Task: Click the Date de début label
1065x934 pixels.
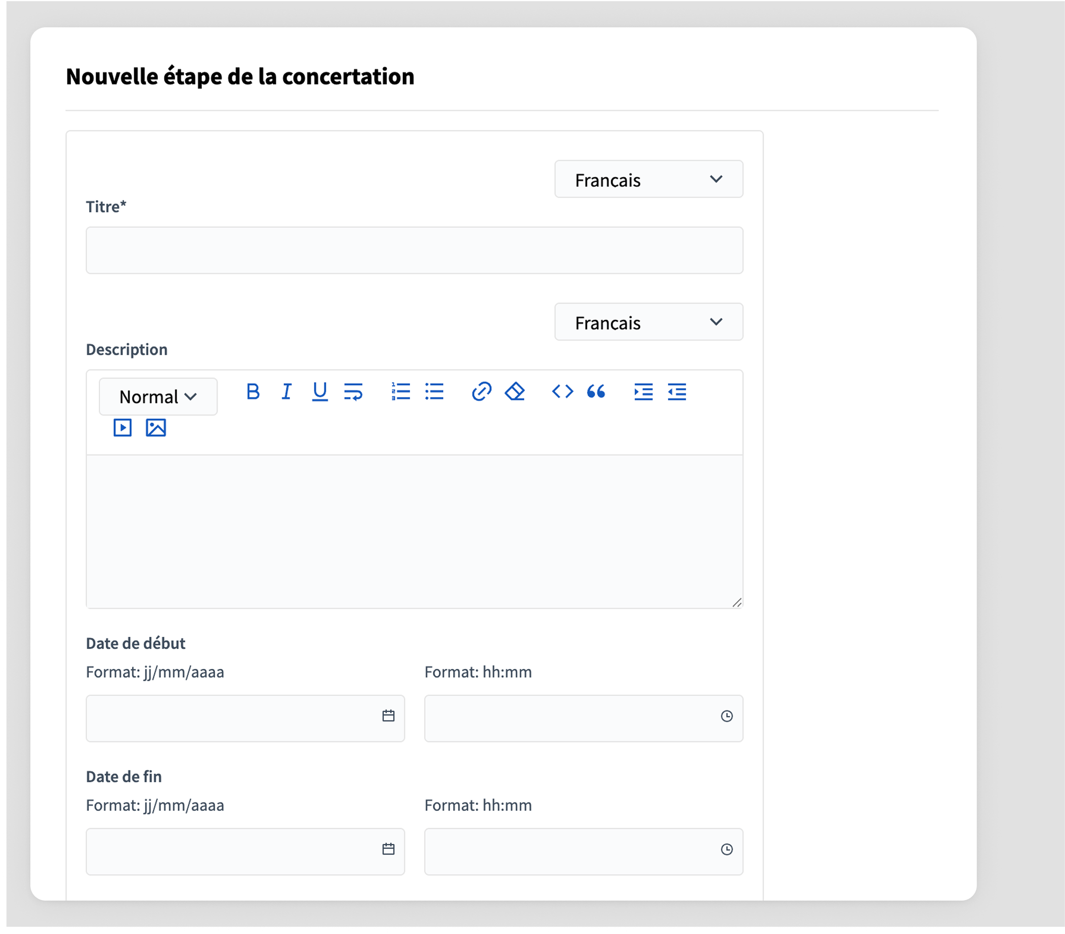Action: (x=136, y=644)
